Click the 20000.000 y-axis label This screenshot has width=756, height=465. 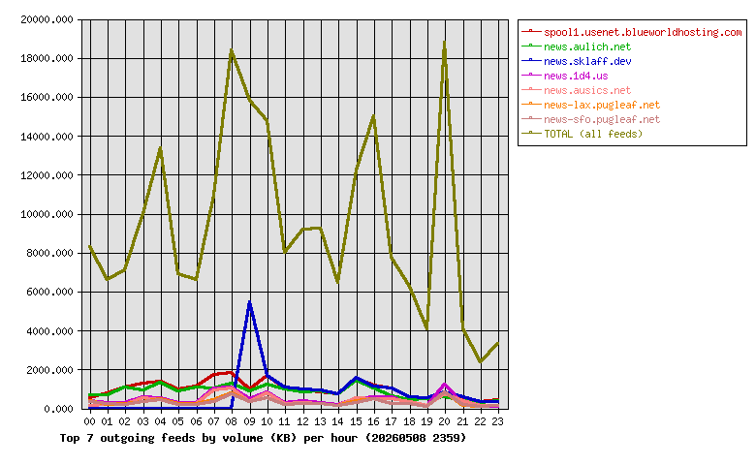pos(47,19)
